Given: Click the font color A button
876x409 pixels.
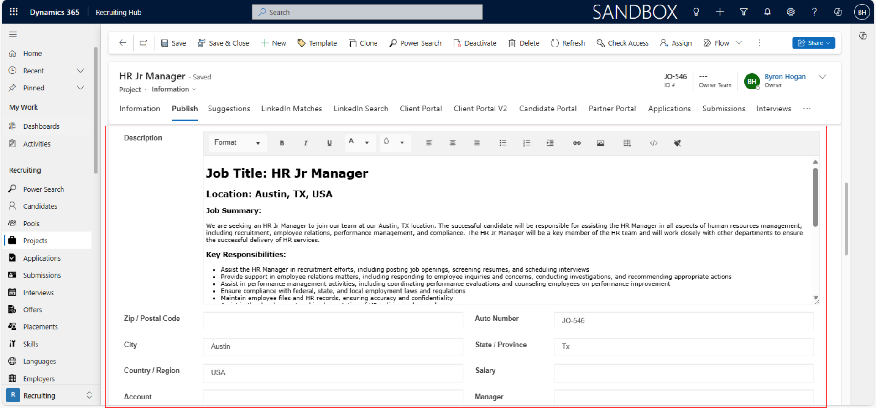Looking at the screenshot, I should [351, 142].
